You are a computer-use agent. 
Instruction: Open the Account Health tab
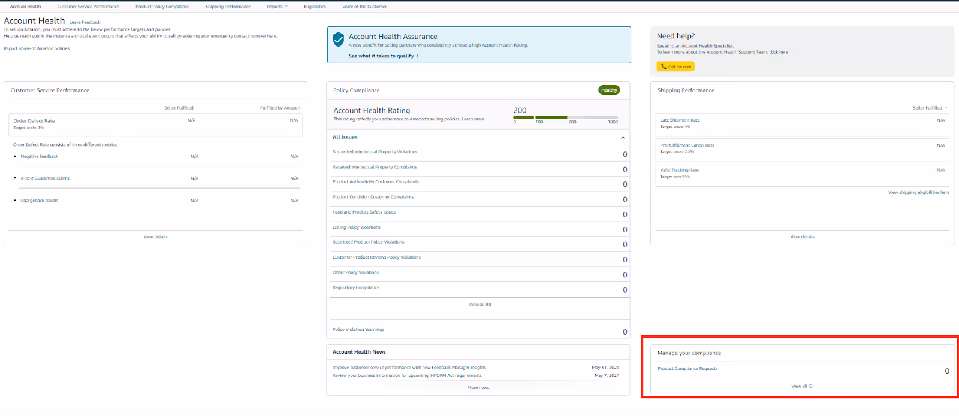(26, 7)
